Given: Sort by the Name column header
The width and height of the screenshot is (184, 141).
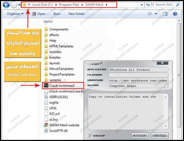Looking at the screenshot, I should pos(48,22).
